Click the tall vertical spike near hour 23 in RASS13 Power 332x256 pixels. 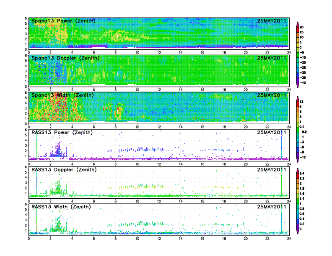281,145
